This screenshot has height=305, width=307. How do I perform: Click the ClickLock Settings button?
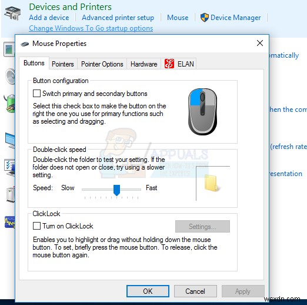[202, 226]
